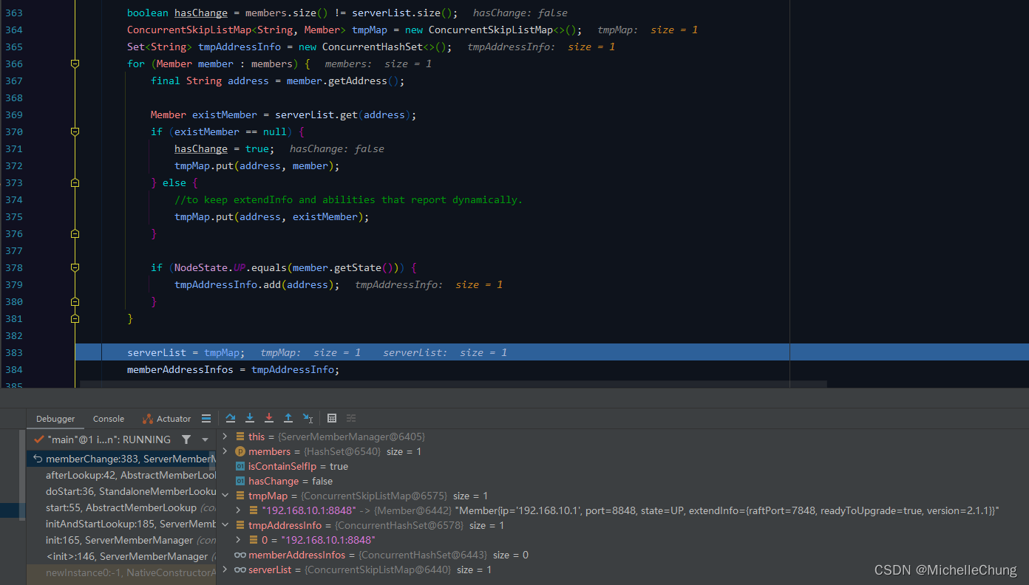Open the Actuator tab
Screen dimensions: 1029x585
[166, 419]
